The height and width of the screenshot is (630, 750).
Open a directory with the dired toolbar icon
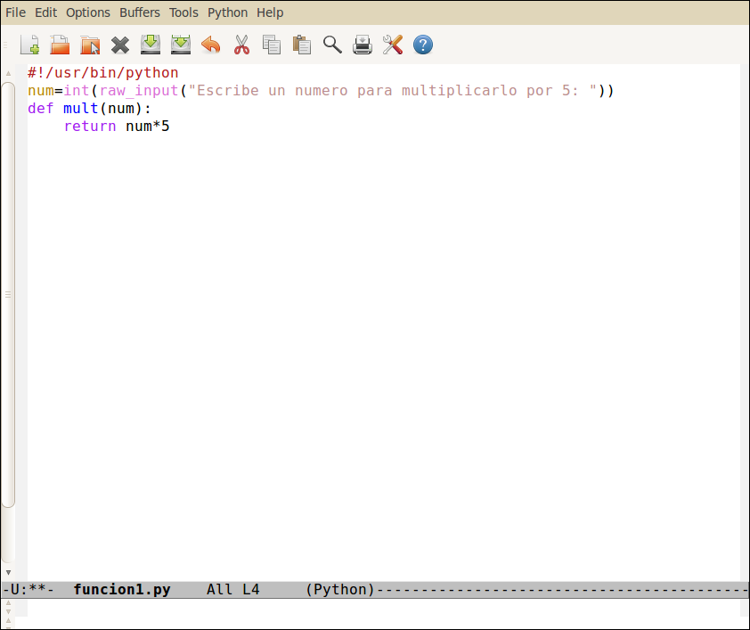coord(90,44)
